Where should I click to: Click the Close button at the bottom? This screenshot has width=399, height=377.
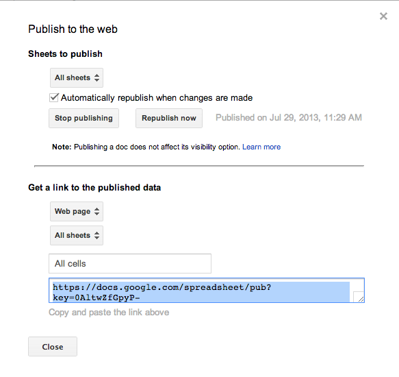click(x=53, y=347)
